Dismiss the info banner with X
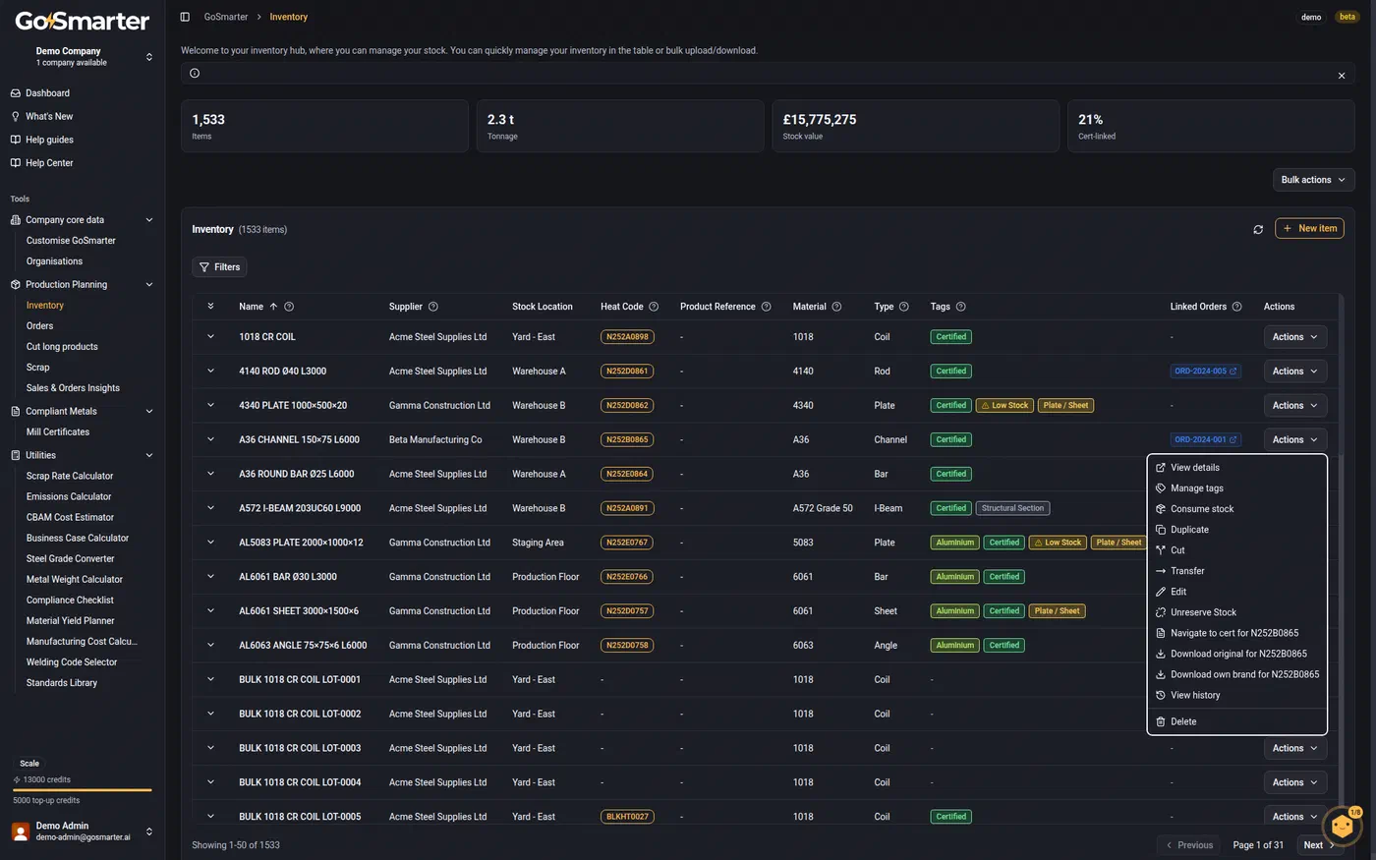The image size is (1376, 860). [x=1342, y=75]
